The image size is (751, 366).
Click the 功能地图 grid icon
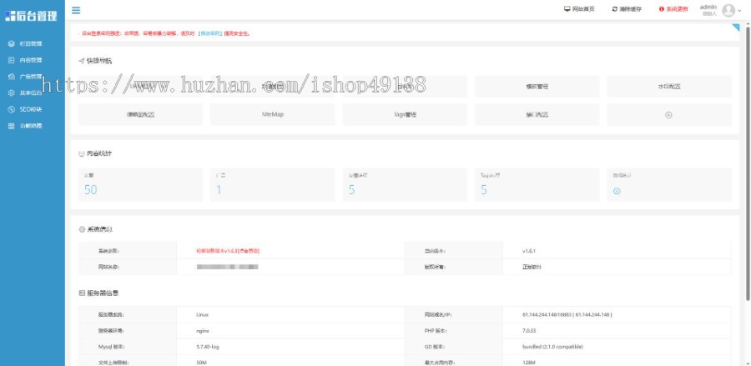coord(12,126)
